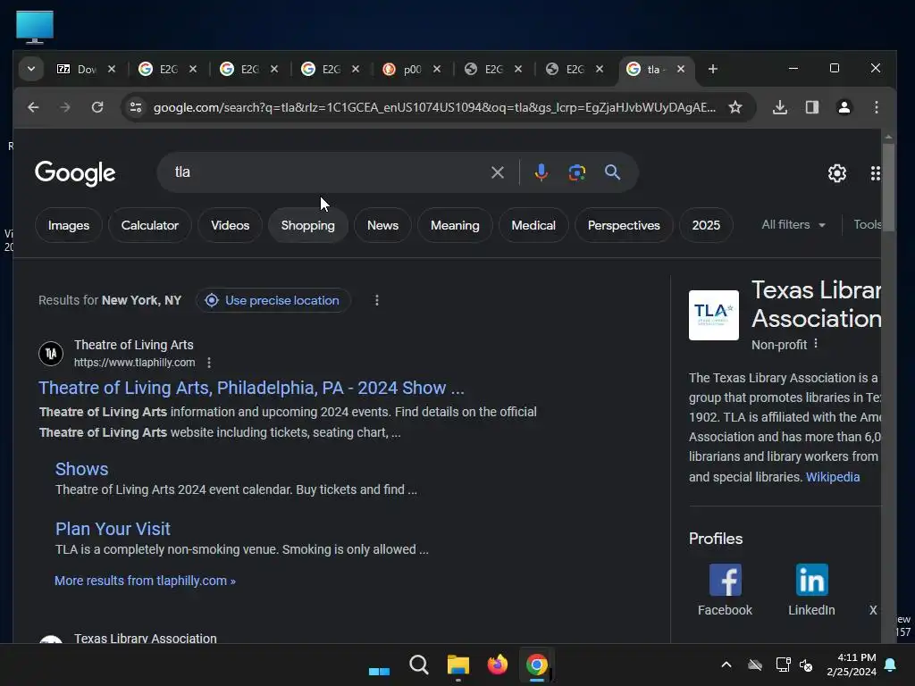The width and height of the screenshot is (915, 686).
Task: Open LinkedIn profile icon
Action: tap(811, 580)
